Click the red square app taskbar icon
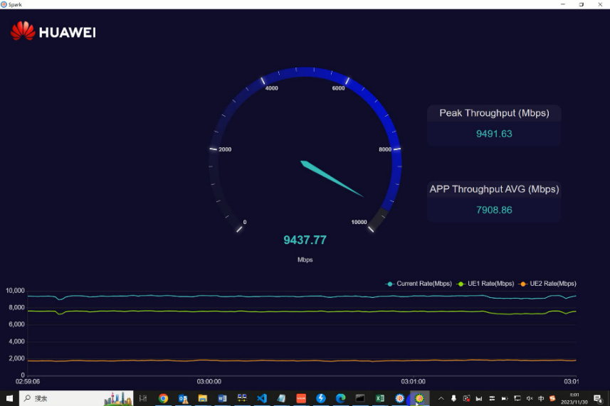This screenshot has width=610, height=406. 301,398
